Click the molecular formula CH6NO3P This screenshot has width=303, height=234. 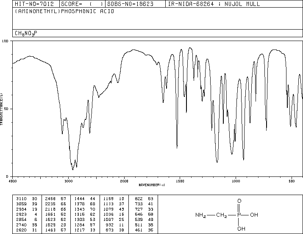(x=26, y=33)
